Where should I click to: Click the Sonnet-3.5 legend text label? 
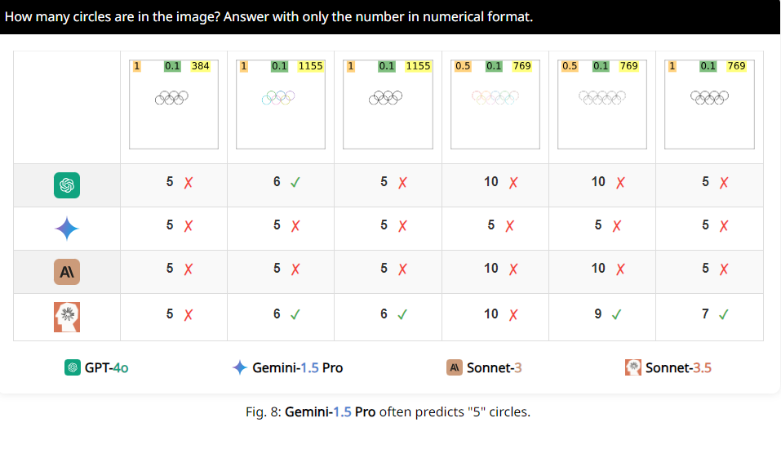(678, 368)
